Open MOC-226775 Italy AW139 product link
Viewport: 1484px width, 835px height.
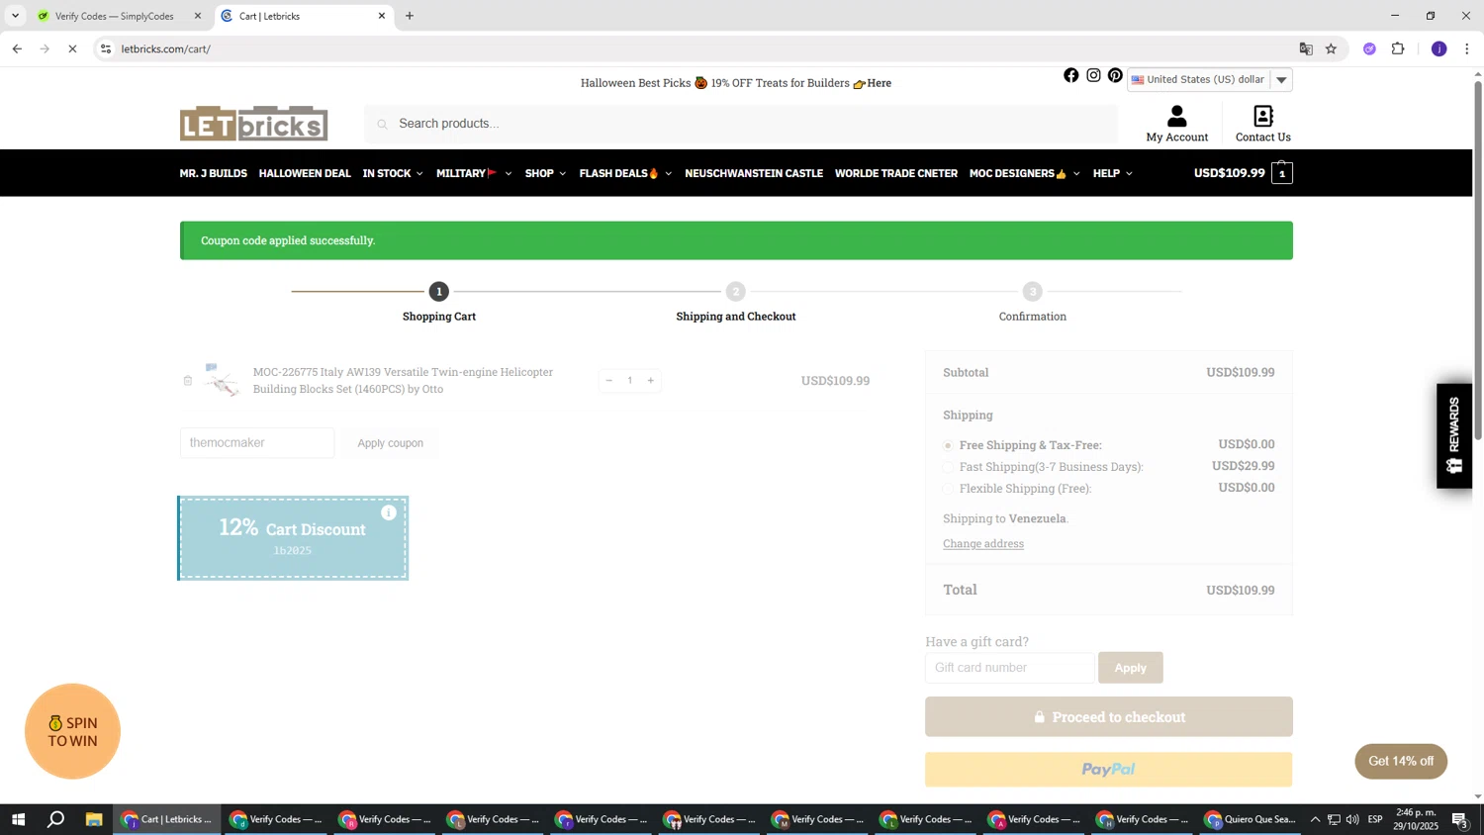(x=403, y=381)
